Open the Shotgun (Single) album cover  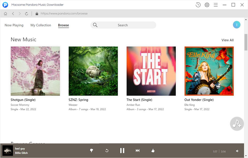pos(35,71)
